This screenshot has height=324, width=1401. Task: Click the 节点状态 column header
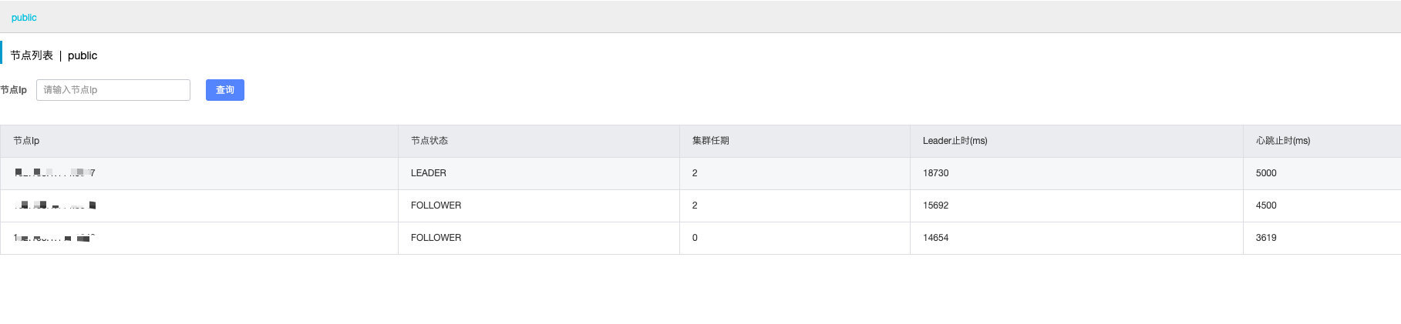(x=429, y=141)
